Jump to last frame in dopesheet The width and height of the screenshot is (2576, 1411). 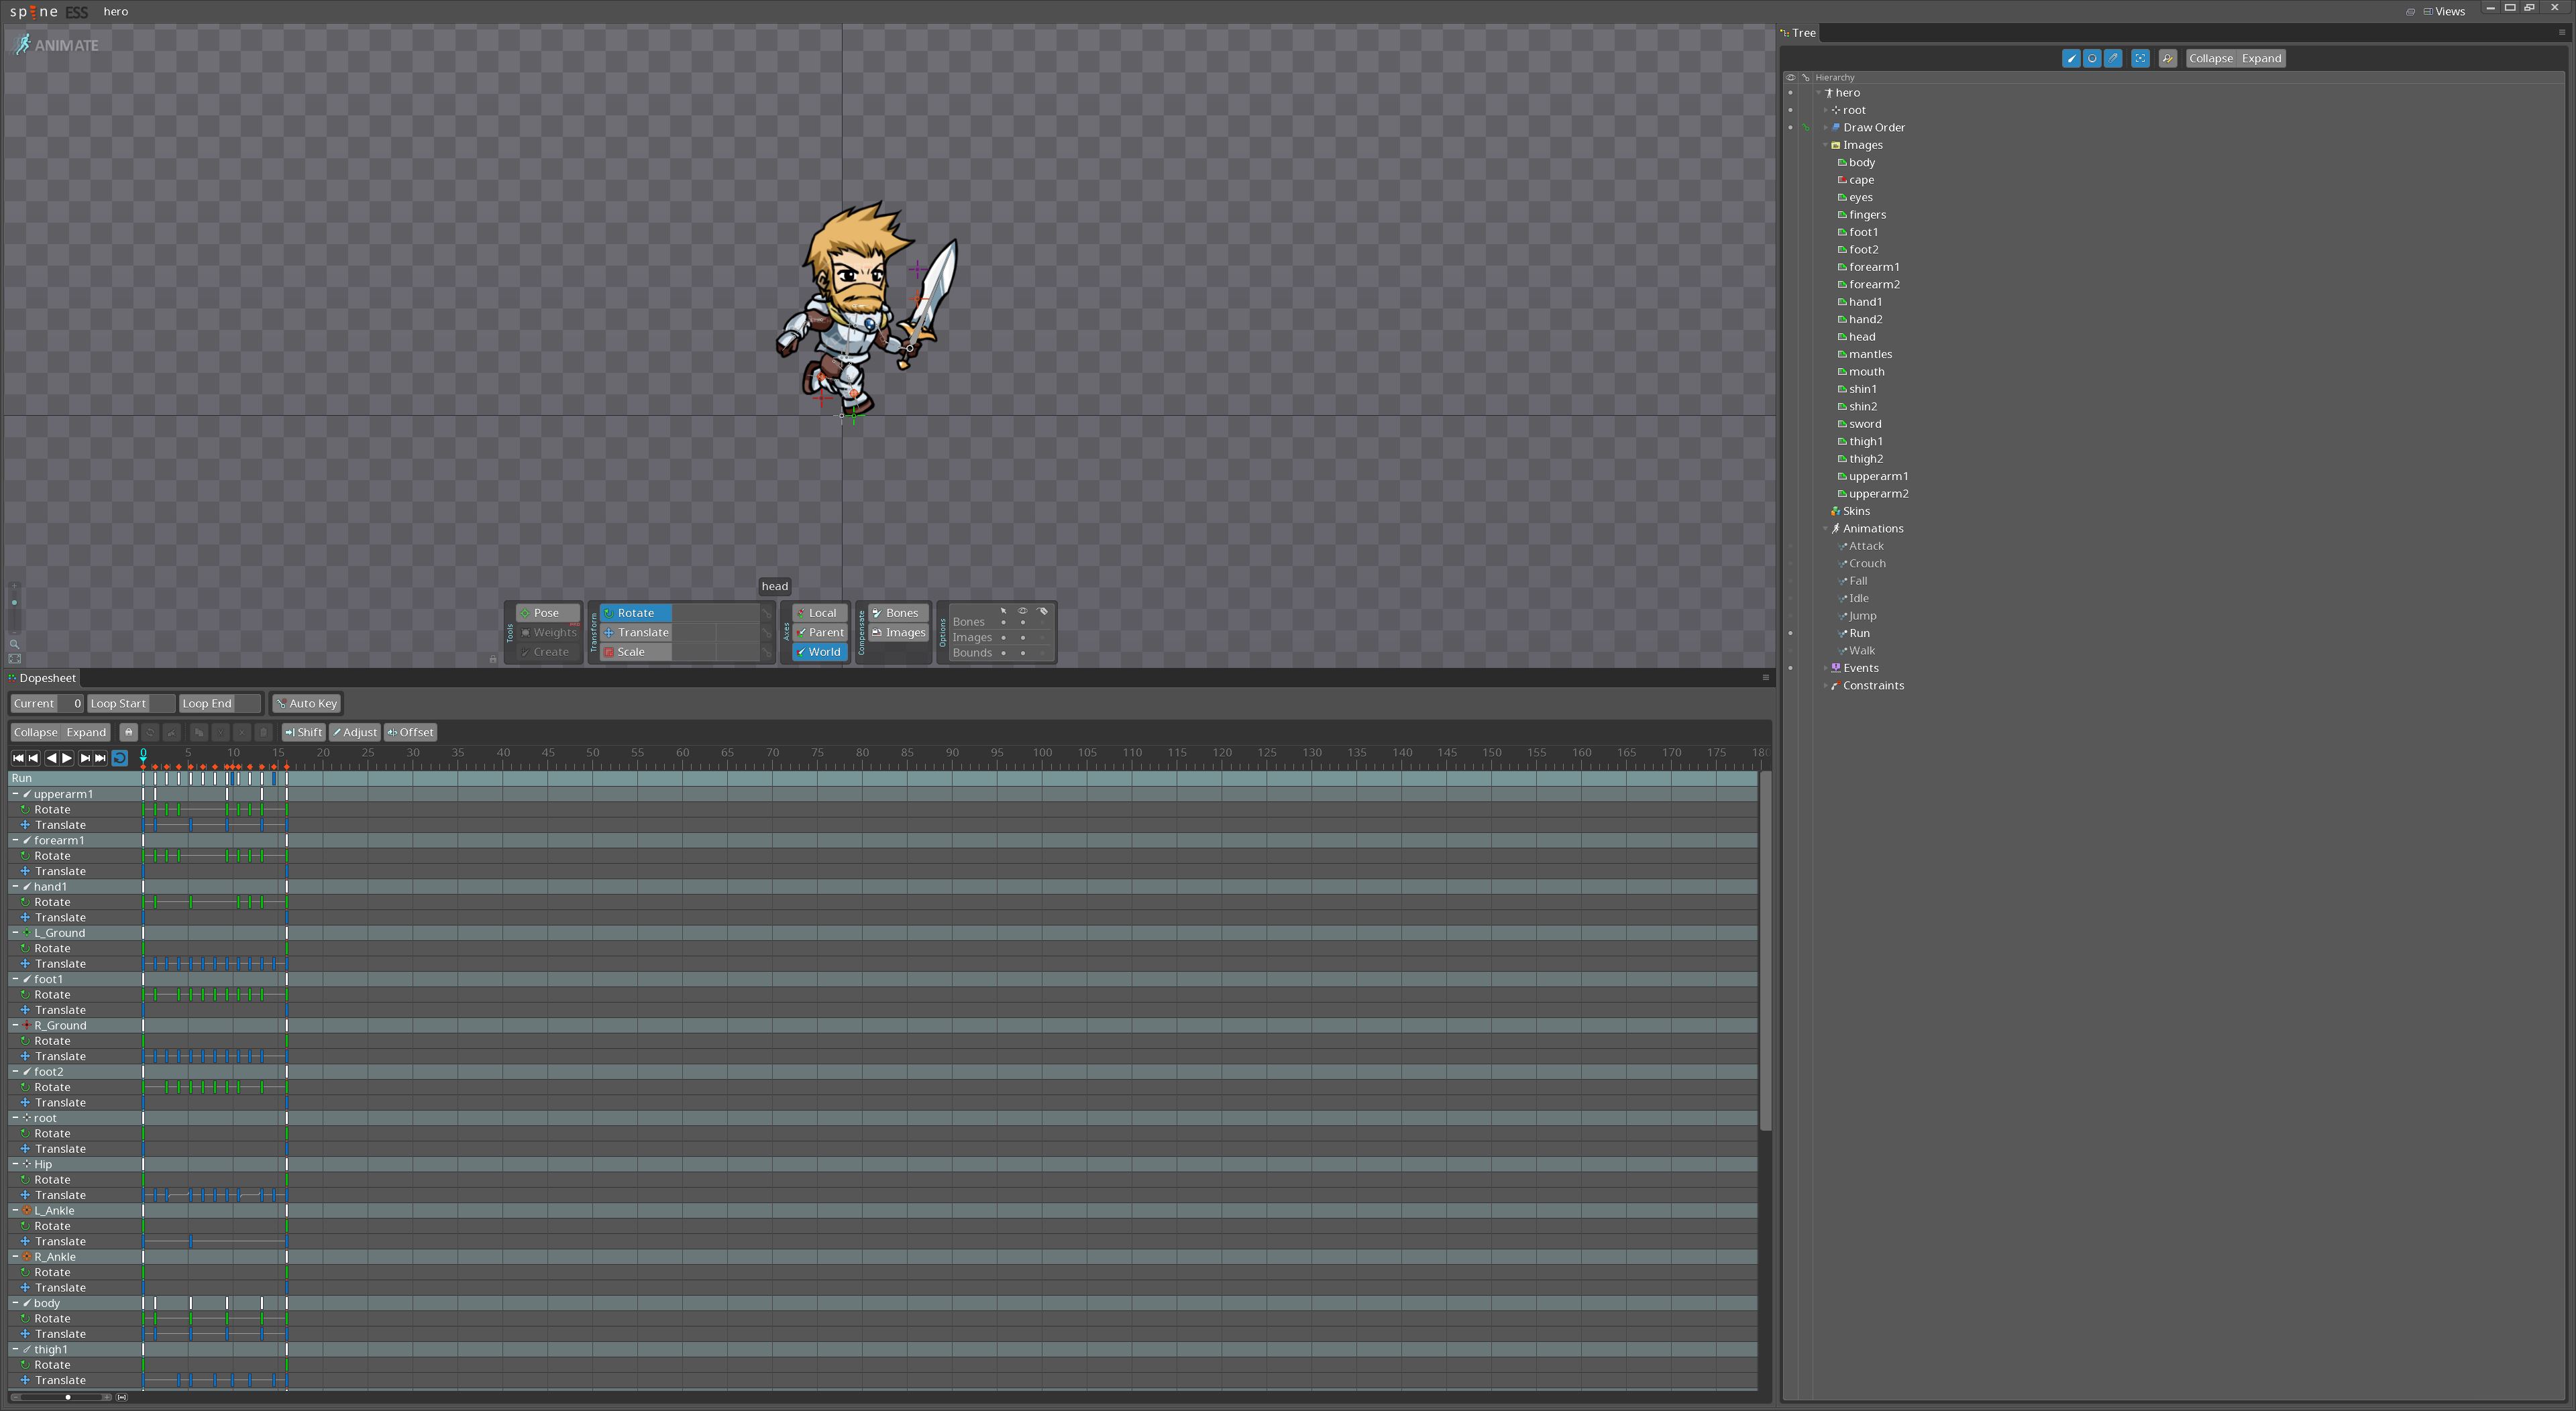100,758
